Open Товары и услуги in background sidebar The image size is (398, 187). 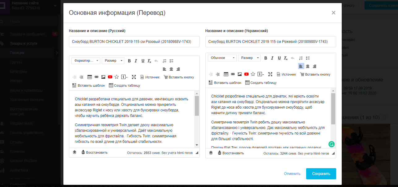pyautogui.click(x=24, y=44)
